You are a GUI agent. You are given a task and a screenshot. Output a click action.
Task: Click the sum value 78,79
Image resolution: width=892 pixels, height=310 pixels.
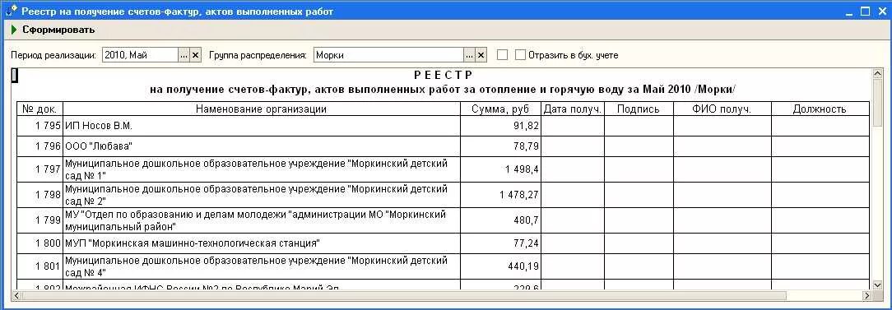click(500, 146)
